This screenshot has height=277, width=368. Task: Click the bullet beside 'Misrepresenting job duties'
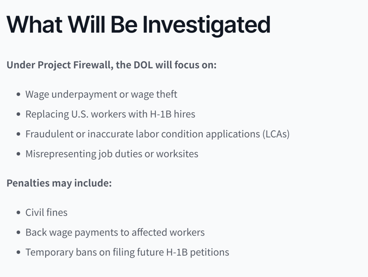pyautogui.click(x=18, y=154)
